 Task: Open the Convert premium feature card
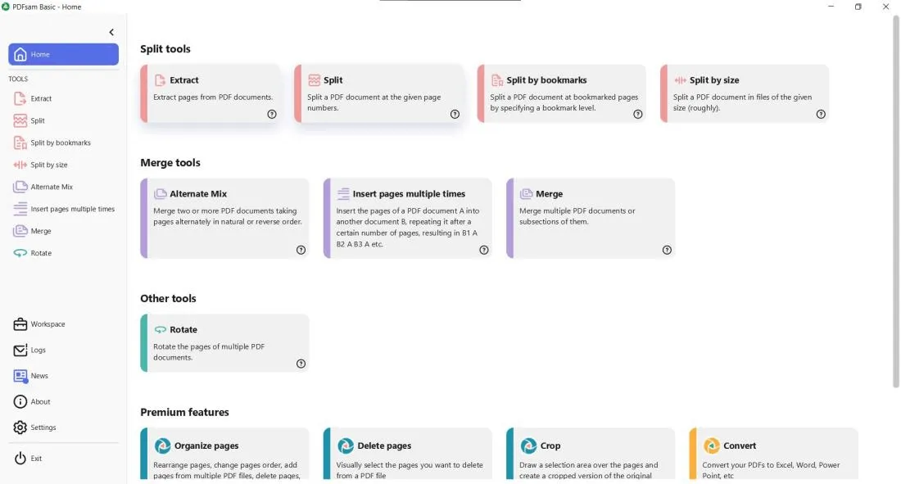point(773,455)
